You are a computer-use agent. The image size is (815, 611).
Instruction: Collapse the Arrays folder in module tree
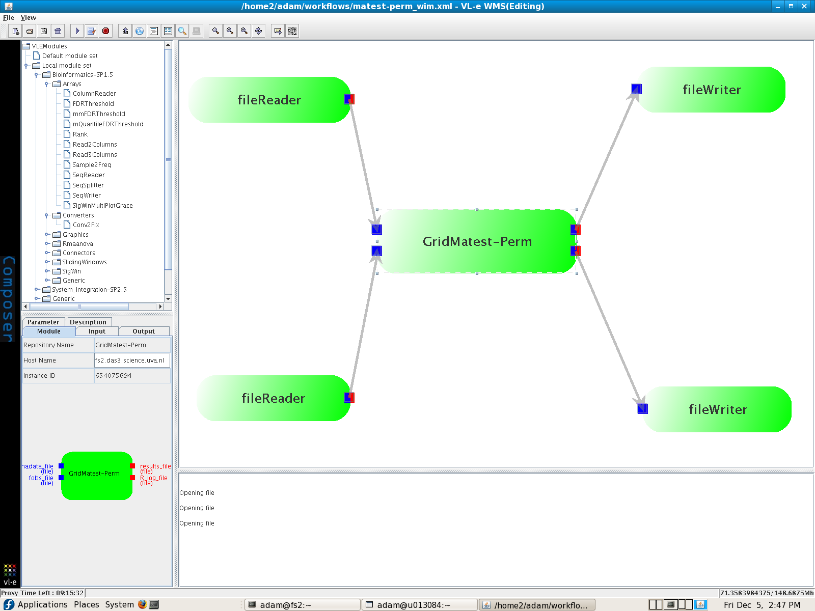coord(46,84)
